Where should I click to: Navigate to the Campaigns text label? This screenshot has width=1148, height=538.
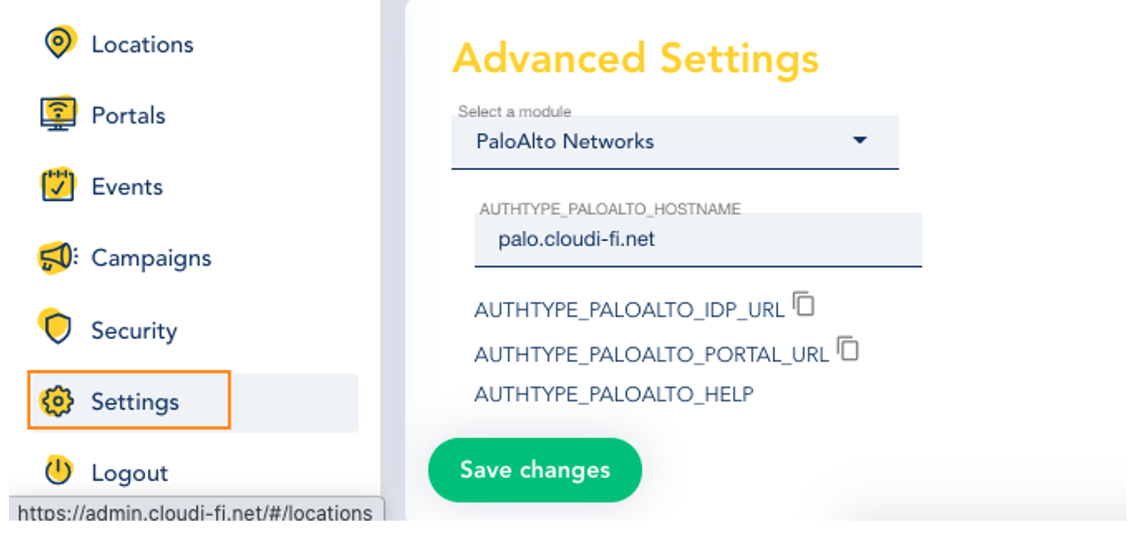(x=151, y=258)
